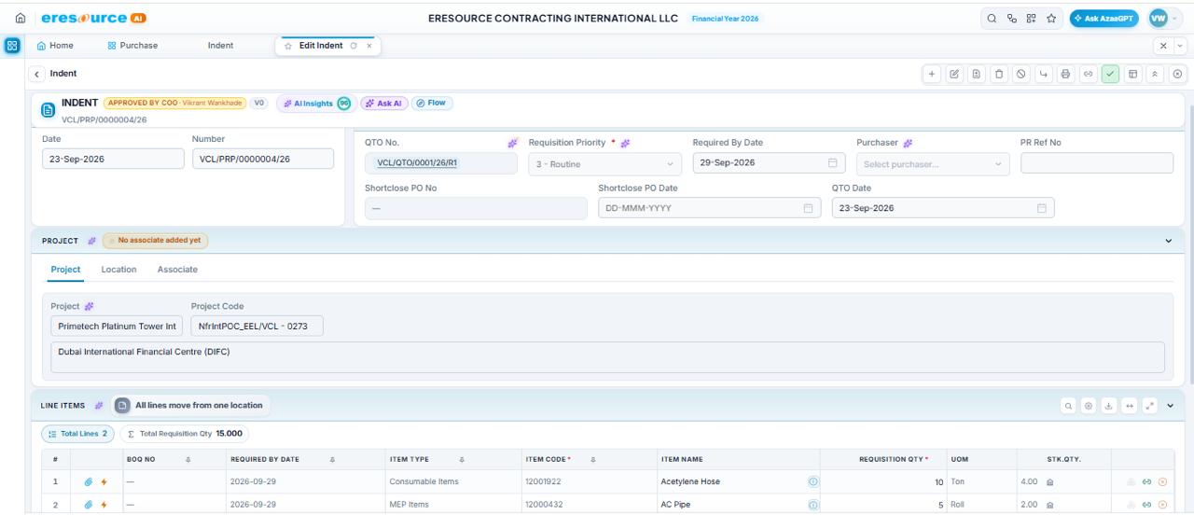Image resolution: width=1194 pixels, height=515 pixels.
Task: Switch to the Location tab
Action: pyautogui.click(x=118, y=270)
